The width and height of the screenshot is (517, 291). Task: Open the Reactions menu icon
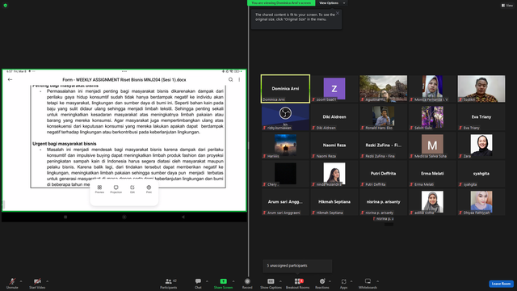(322, 281)
